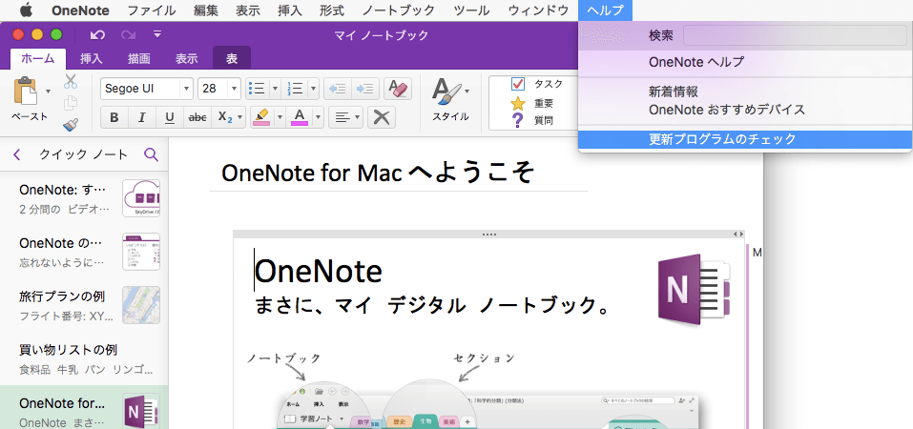The width and height of the screenshot is (913, 429).
Task: Open the 'OneNote: す…' page in list
Action: click(x=84, y=198)
